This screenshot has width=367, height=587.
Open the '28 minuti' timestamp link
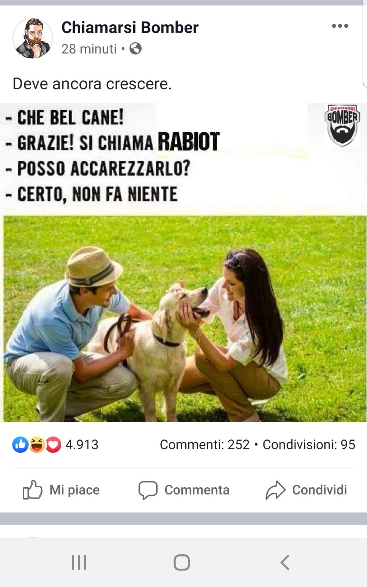click(x=89, y=49)
